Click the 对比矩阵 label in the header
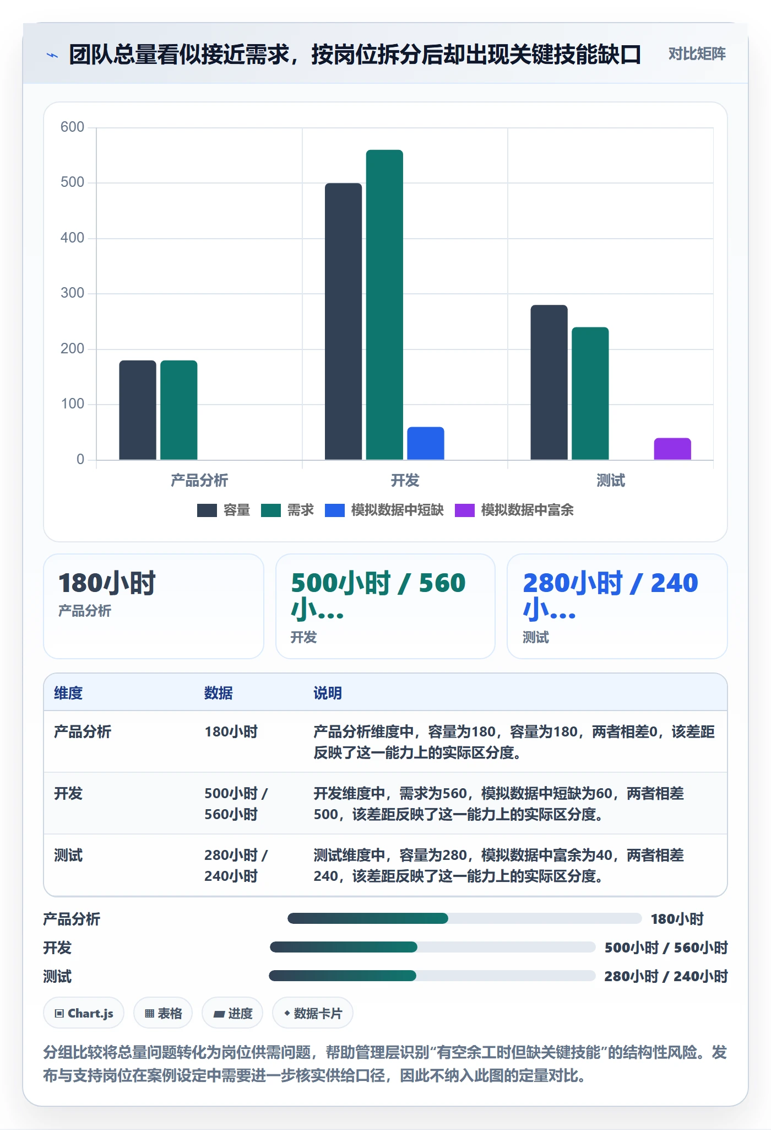Viewport: 771px width, 1130px height. pyautogui.click(x=697, y=54)
